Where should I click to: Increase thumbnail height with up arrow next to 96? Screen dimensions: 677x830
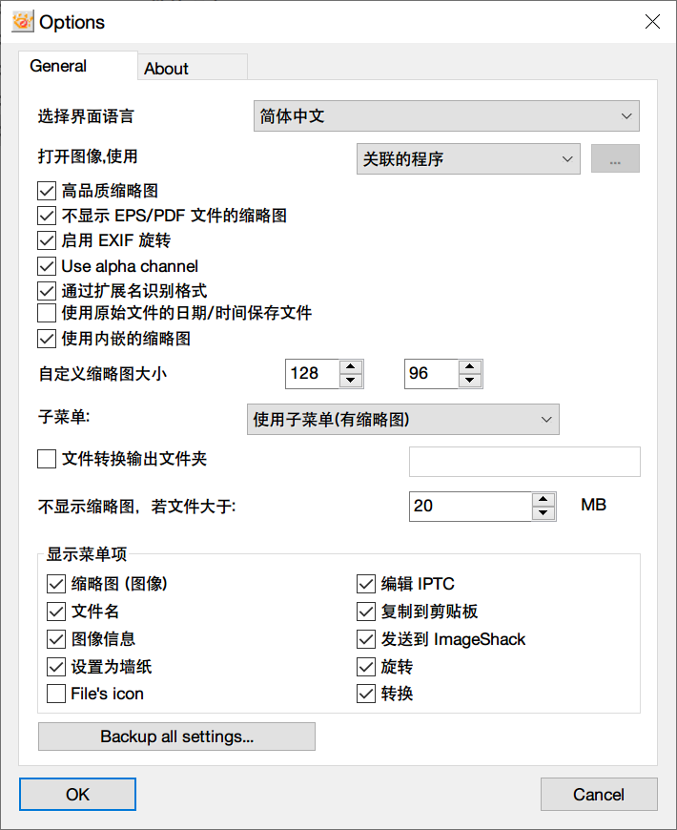click(x=470, y=367)
